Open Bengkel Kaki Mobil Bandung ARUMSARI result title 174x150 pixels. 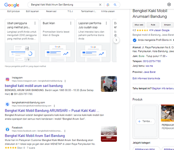52,111
